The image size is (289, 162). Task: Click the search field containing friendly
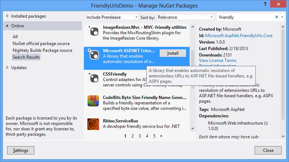tap(246, 17)
